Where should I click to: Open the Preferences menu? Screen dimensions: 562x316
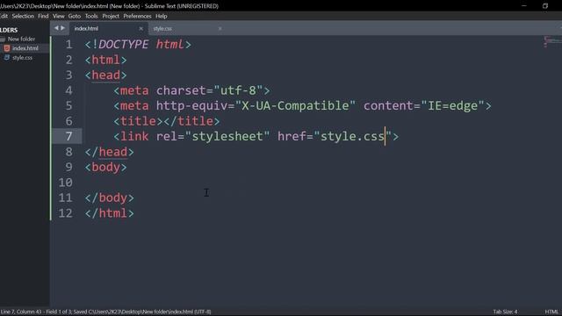pos(137,16)
